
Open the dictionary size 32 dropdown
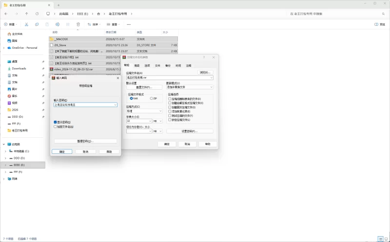150,121
